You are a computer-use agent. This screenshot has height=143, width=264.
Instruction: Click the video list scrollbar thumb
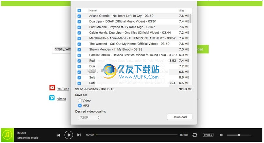tap(190, 19)
